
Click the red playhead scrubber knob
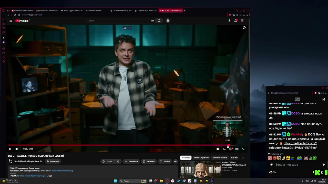click(229, 145)
